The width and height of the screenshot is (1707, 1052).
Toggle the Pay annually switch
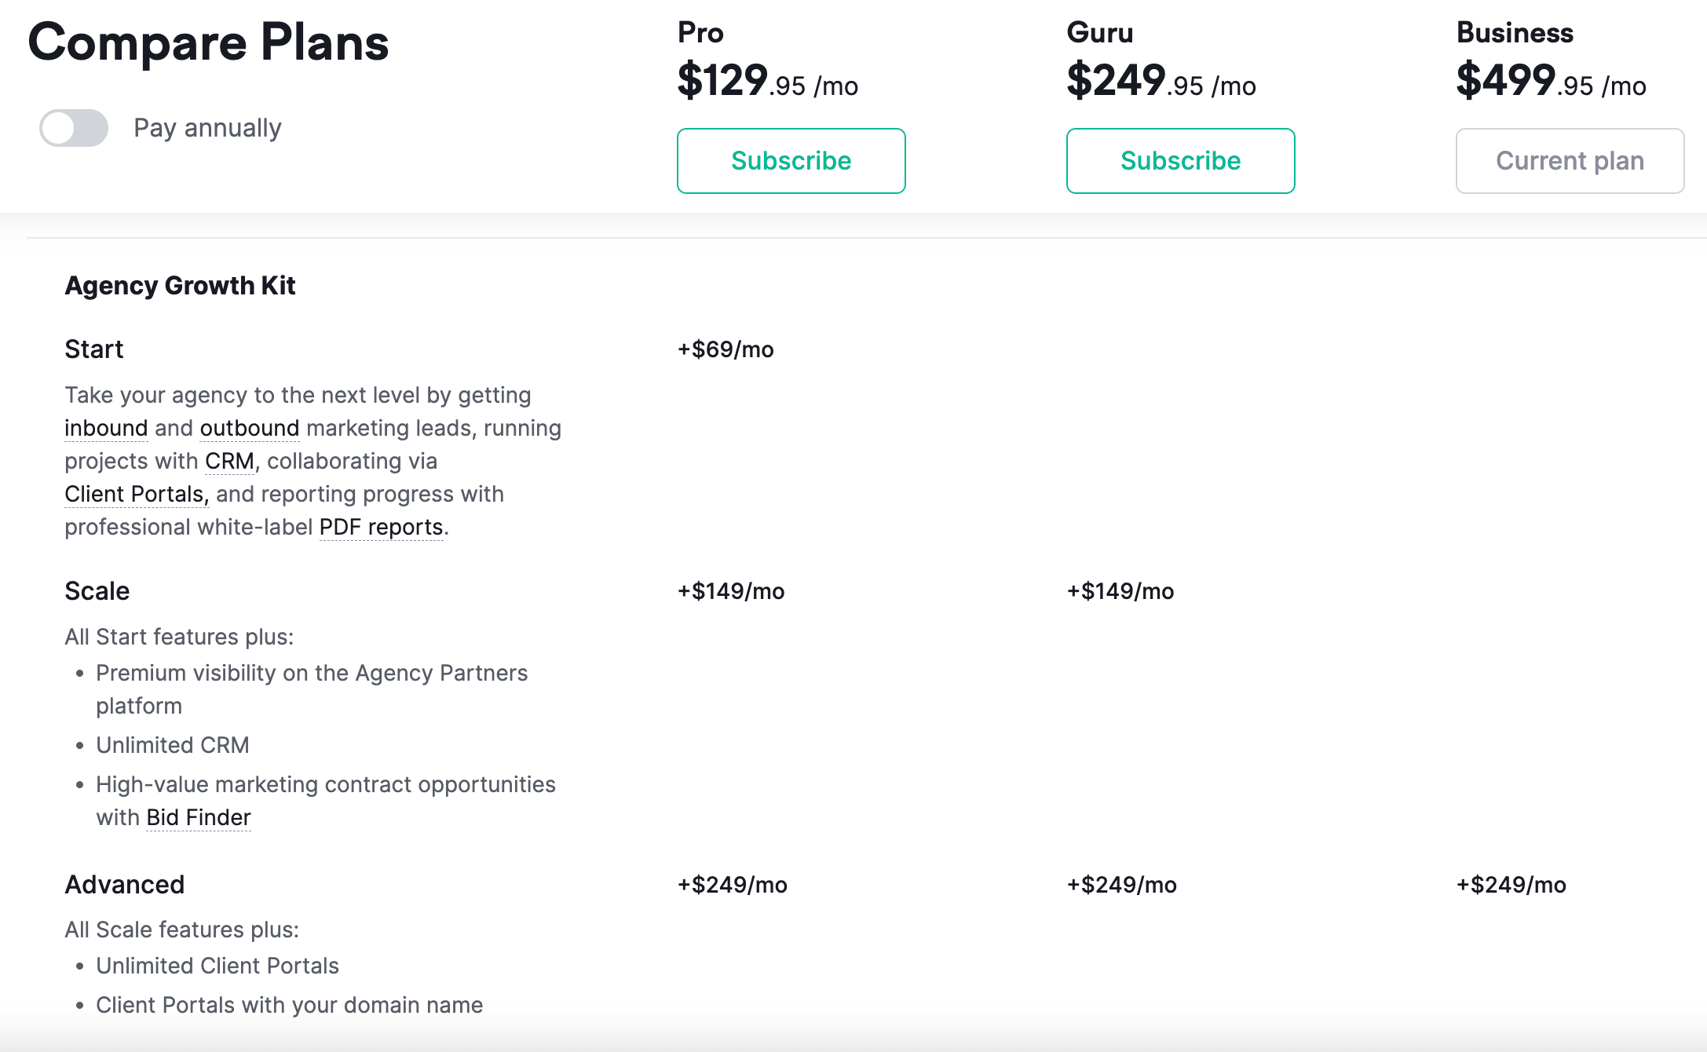[74, 128]
